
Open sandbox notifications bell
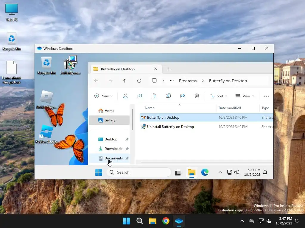coord(265,172)
